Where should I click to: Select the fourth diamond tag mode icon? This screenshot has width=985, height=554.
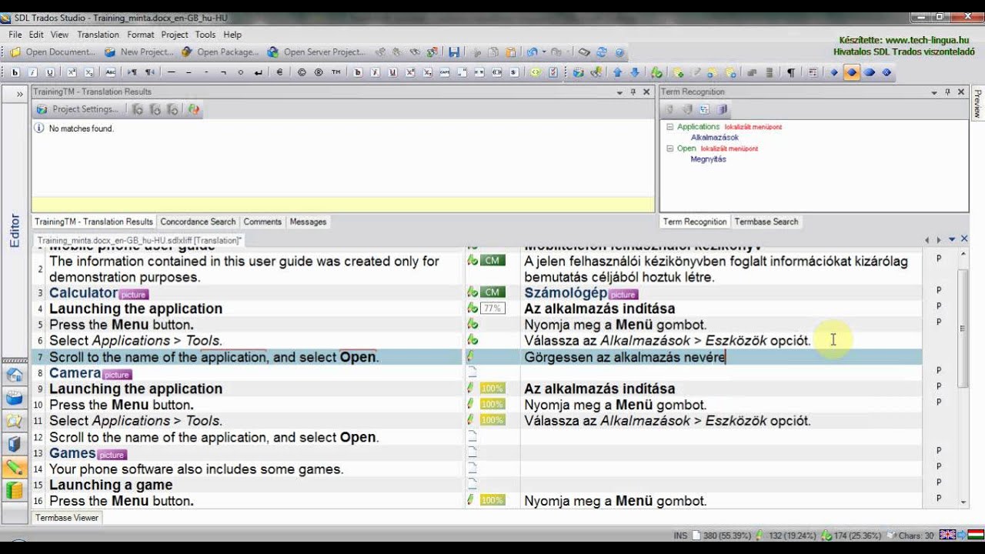pyautogui.click(x=886, y=72)
